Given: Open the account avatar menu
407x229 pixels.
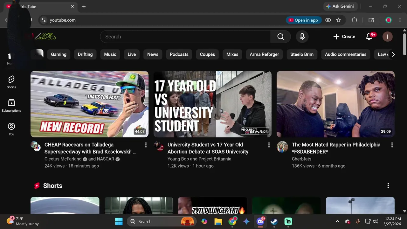Looking at the screenshot, I should (387, 37).
